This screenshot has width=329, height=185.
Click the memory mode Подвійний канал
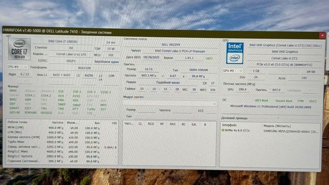[168, 82]
